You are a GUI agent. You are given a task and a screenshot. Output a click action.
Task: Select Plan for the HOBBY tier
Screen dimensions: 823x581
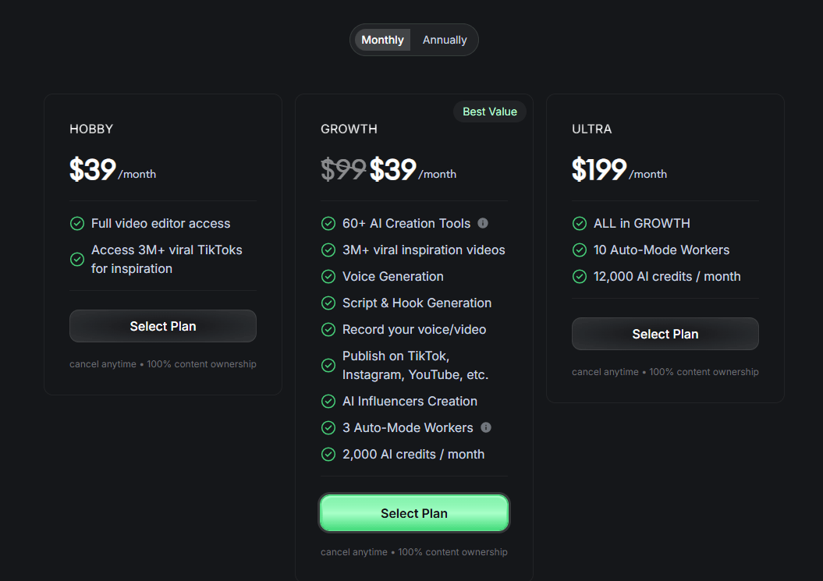162,325
